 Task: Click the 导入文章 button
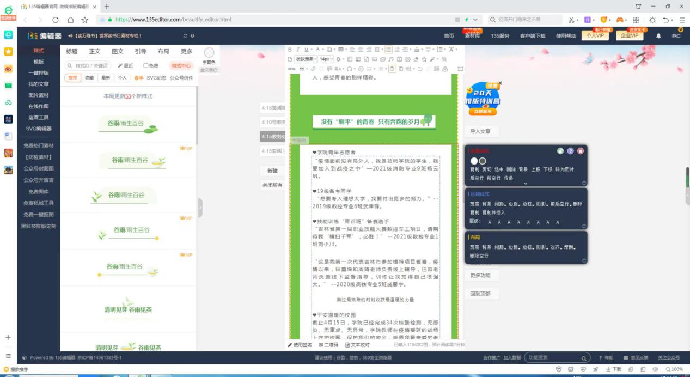point(480,131)
